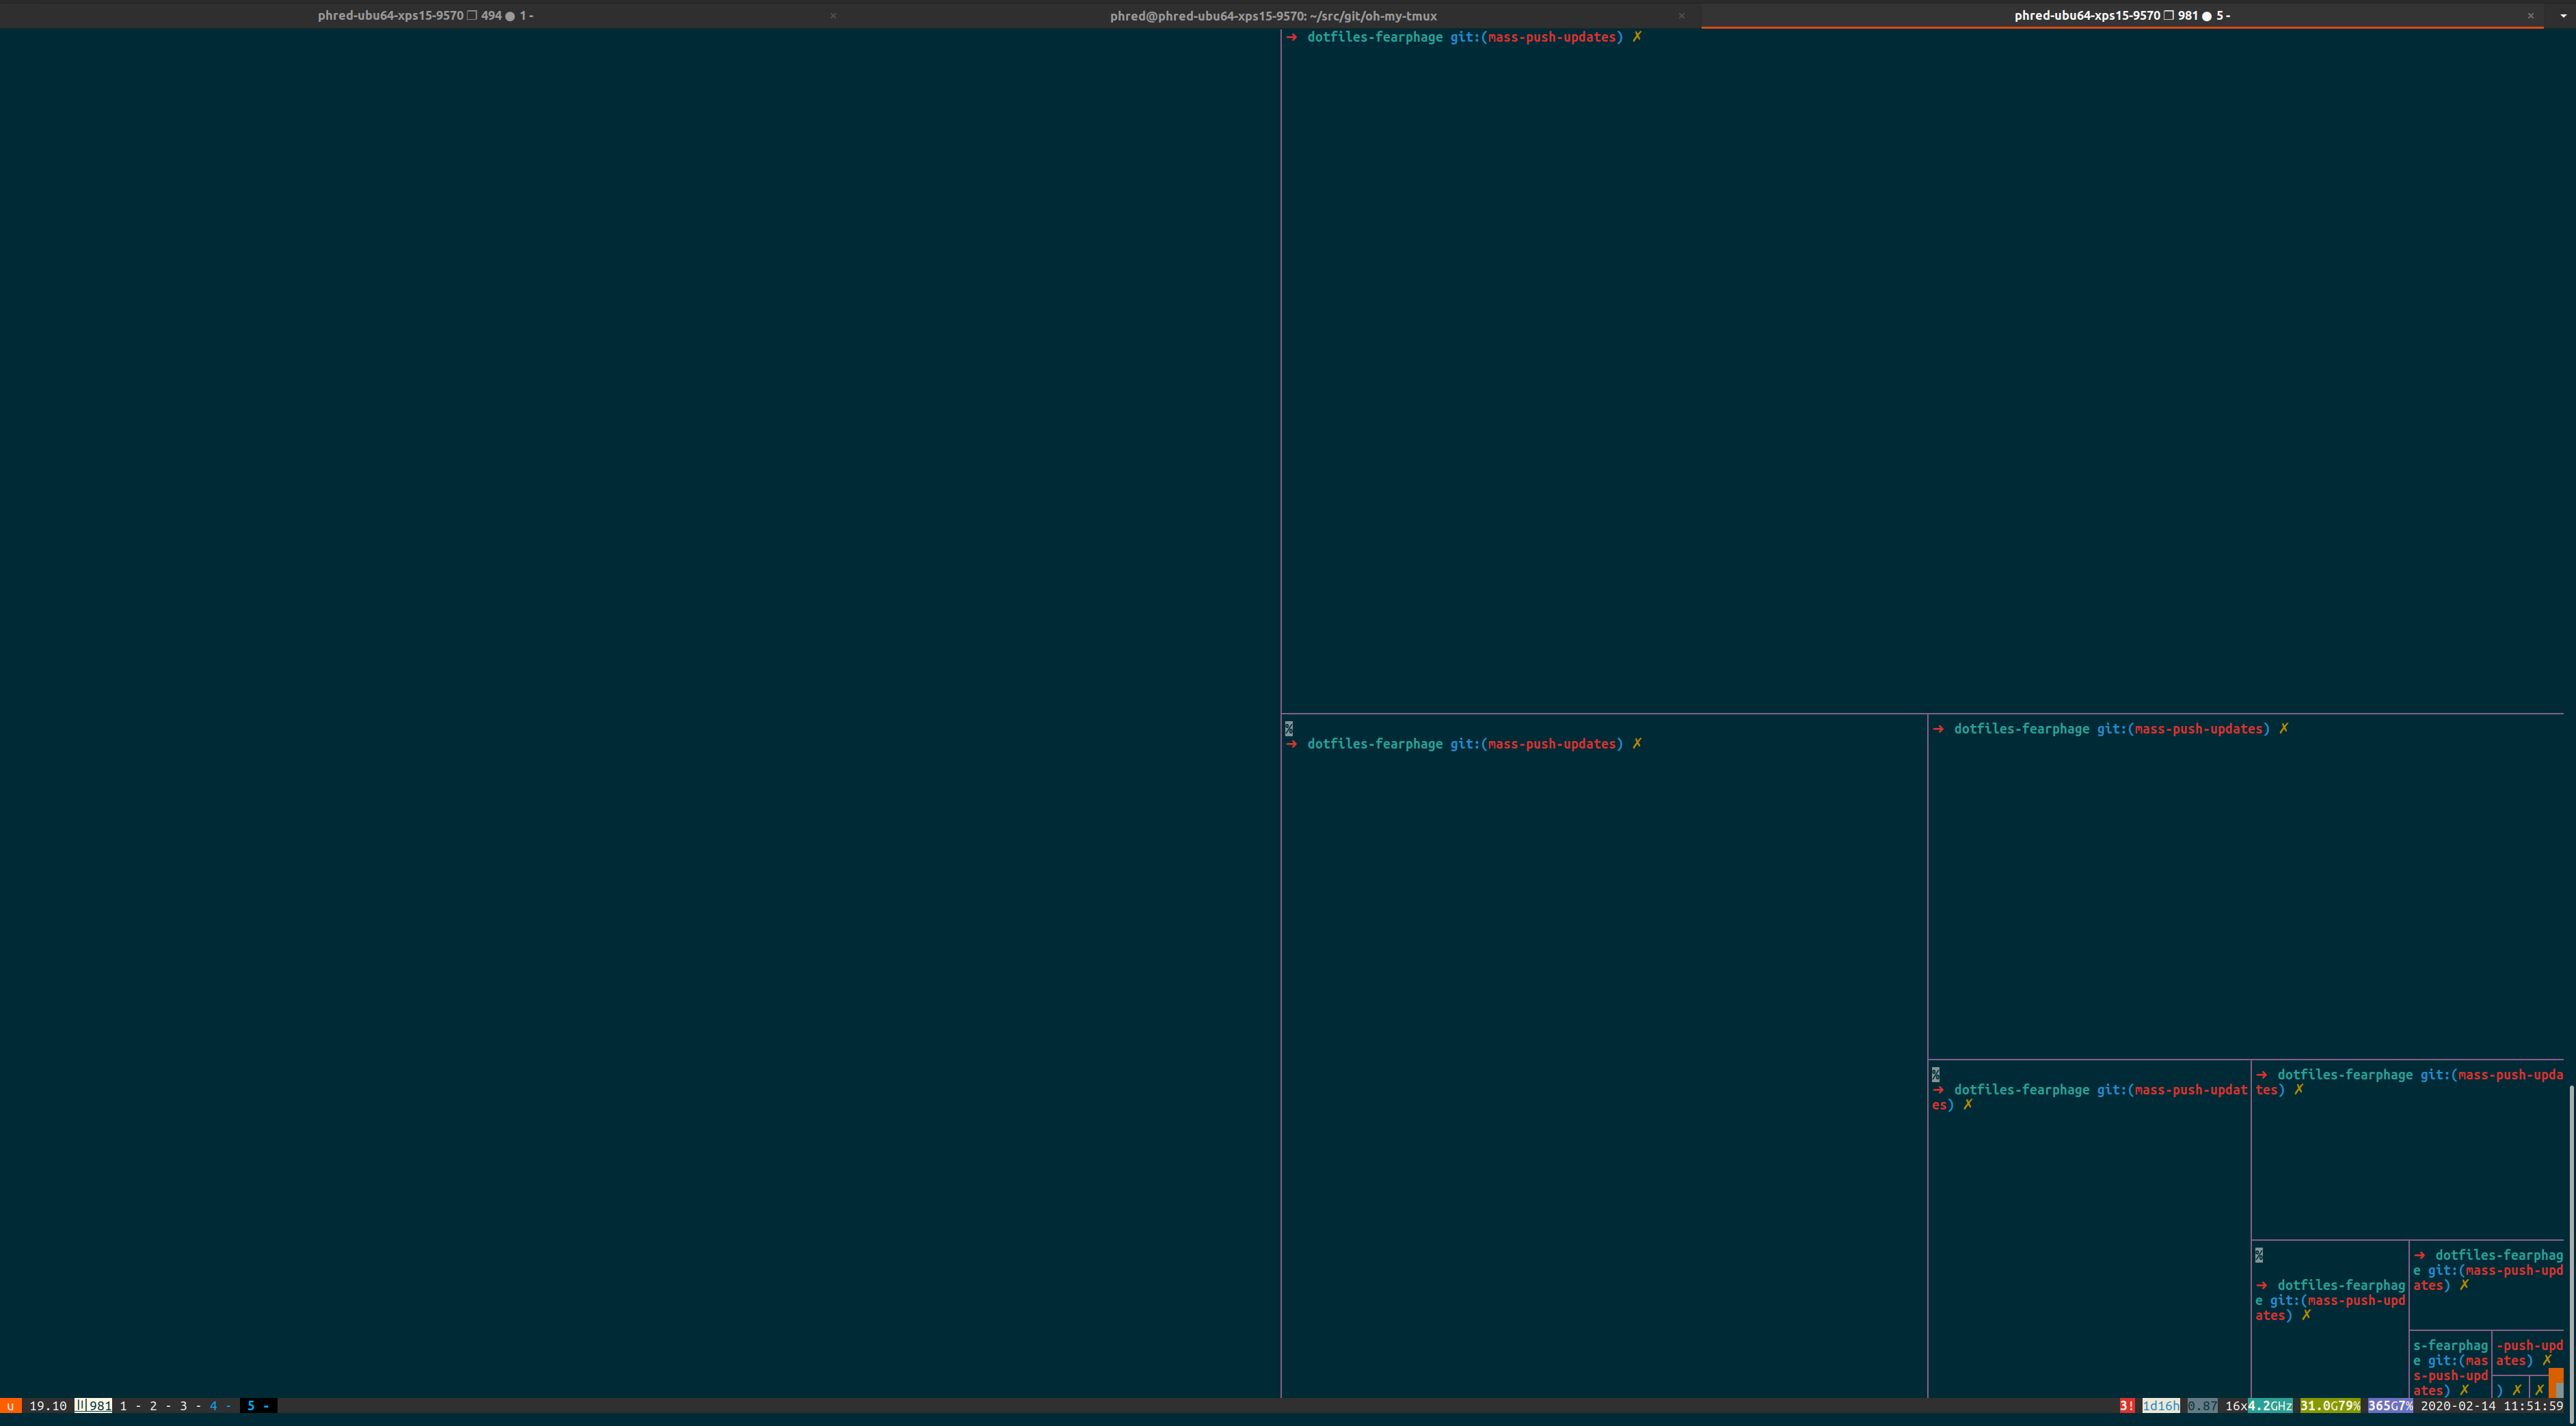This screenshot has height=1426, width=2576.
Task: Click the prefix indicator left of session 981
Action: click(x=81, y=1405)
